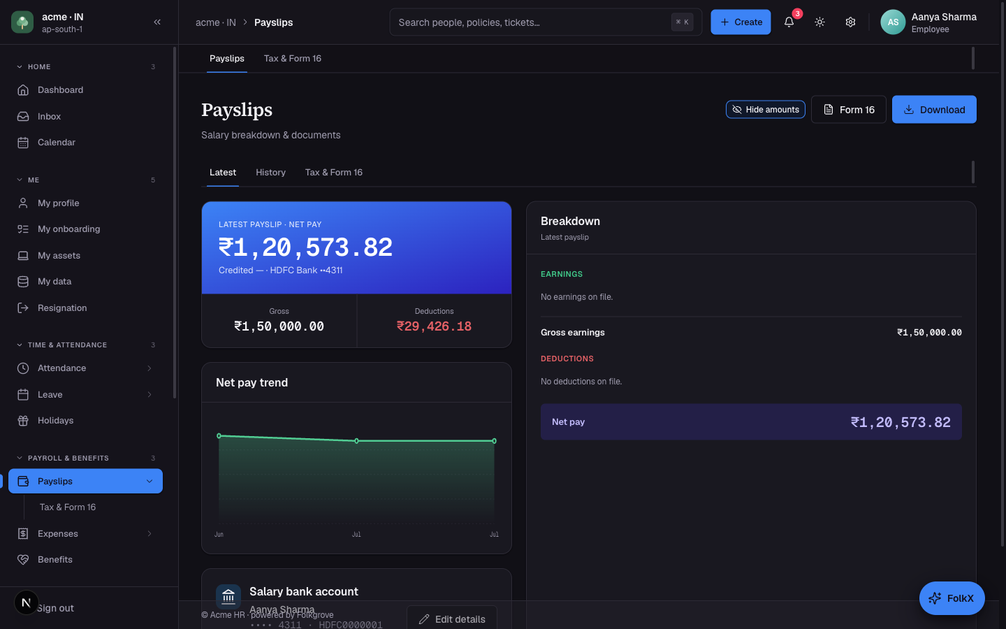Expand the Leave submenu chevron
This screenshot has height=629, width=1006.
150,395
